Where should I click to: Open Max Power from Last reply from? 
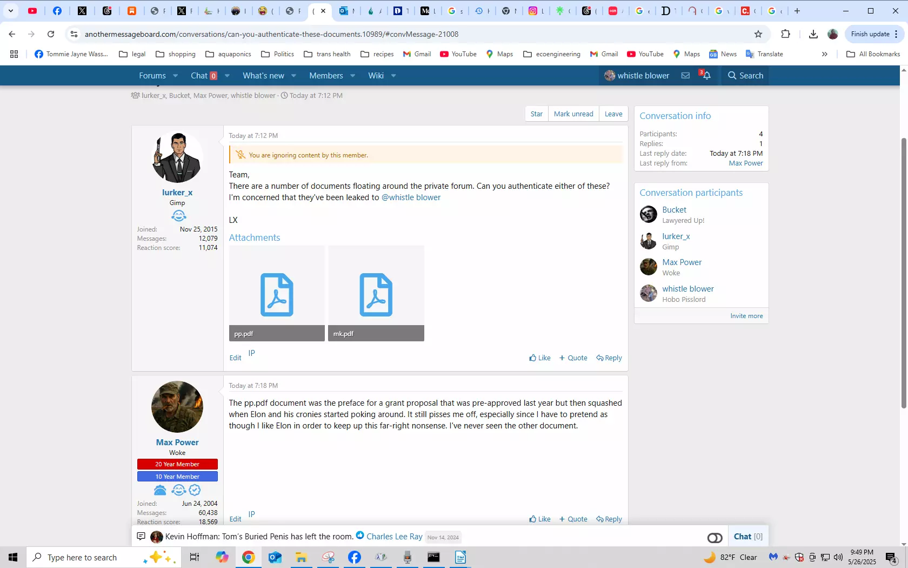746,163
